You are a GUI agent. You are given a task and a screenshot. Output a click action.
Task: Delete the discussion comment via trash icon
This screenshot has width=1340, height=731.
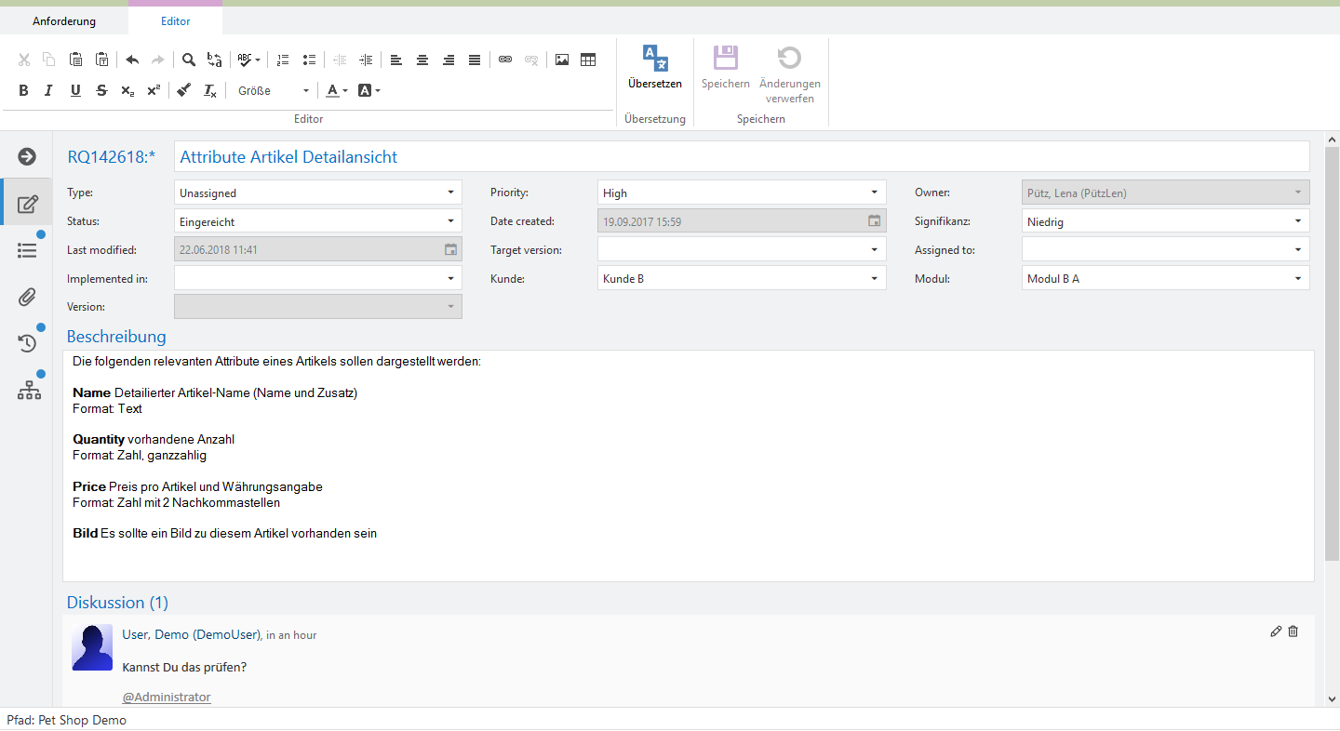[1293, 631]
